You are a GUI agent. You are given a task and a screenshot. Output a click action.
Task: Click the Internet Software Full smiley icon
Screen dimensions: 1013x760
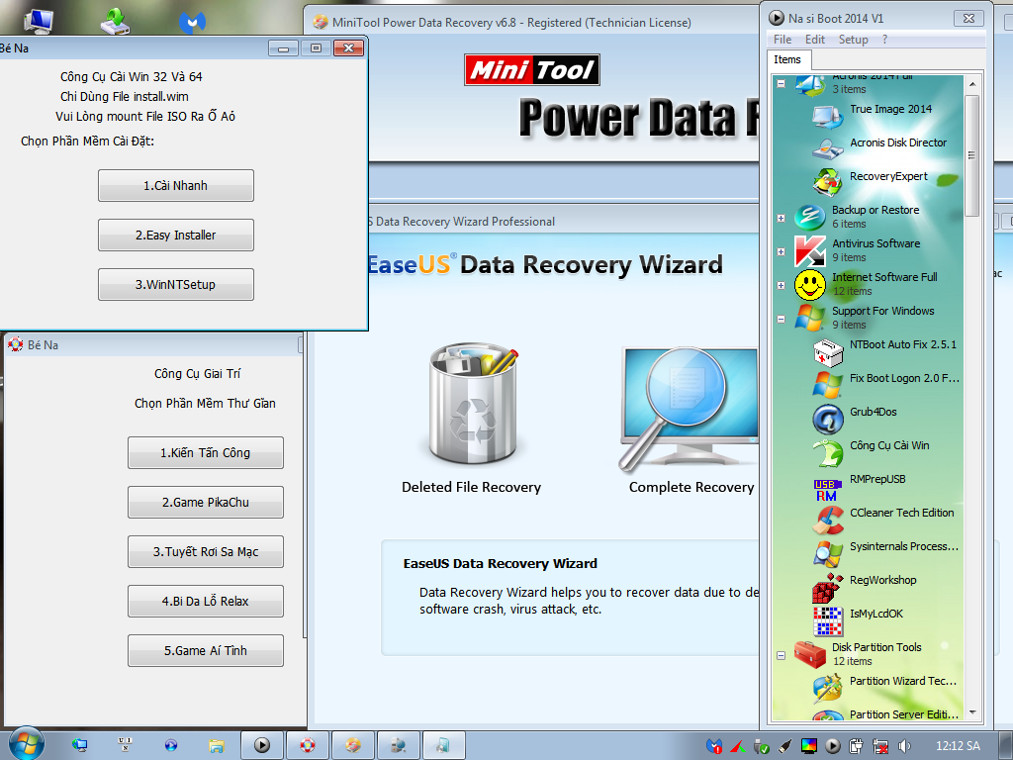click(x=809, y=285)
